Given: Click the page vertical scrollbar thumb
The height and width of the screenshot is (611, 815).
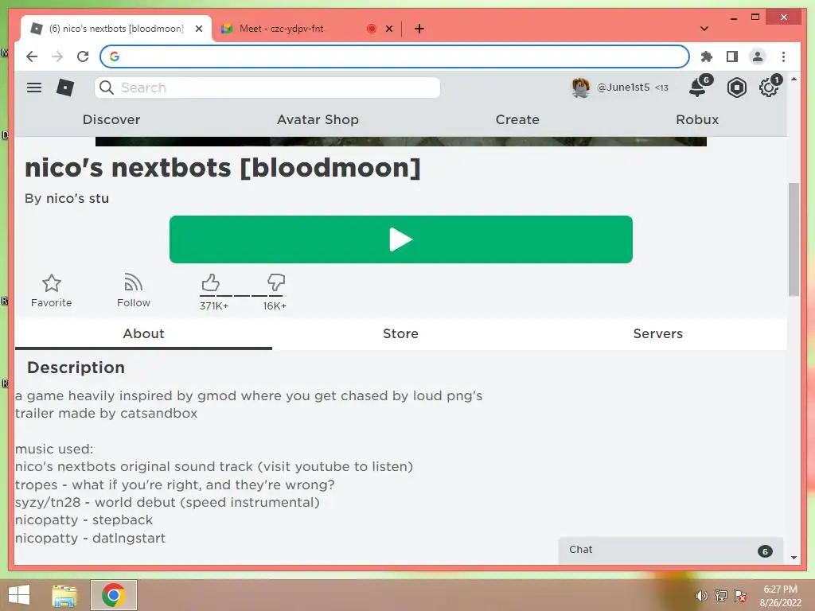Looking at the screenshot, I should point(794,239).
